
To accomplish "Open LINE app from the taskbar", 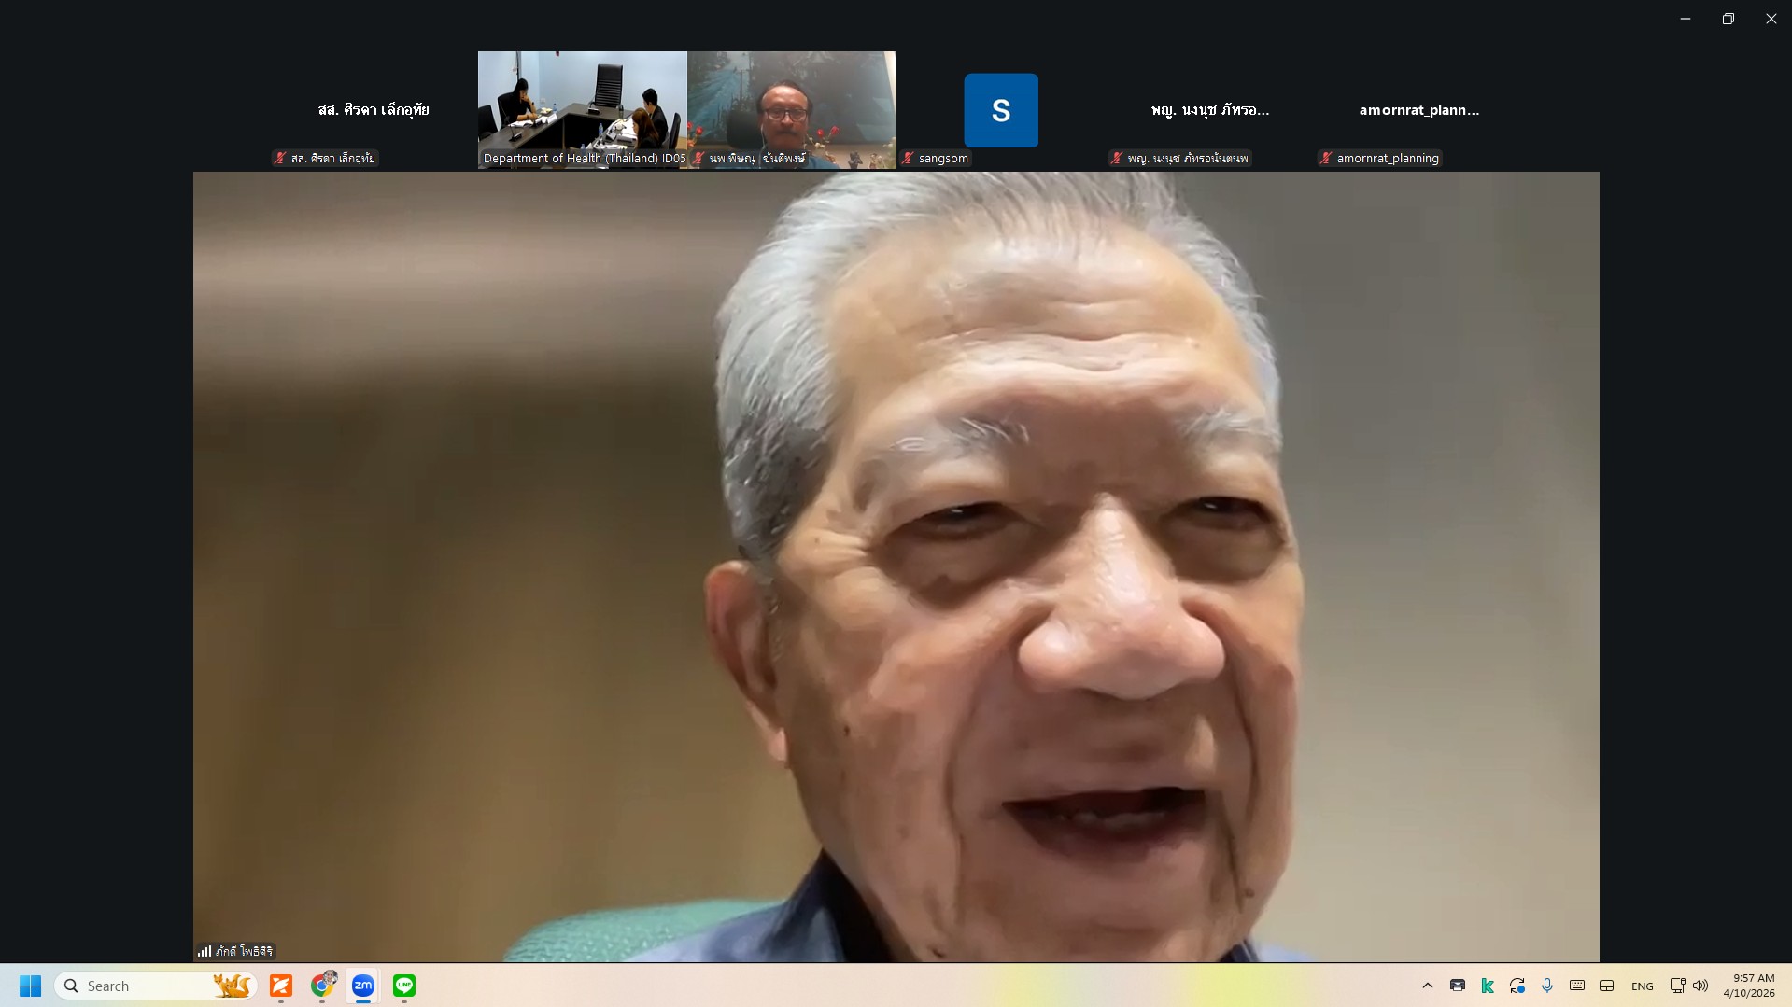I will click(x=404, y=986).
